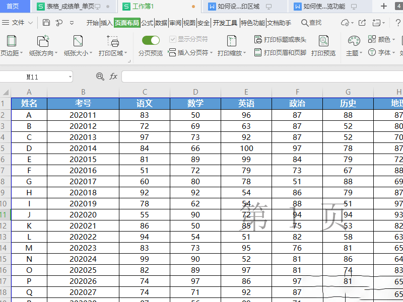This screenshot has width=403, height=302.
Task: Expand the paper orientation dropdown arrow
Action: pos(56,53)
